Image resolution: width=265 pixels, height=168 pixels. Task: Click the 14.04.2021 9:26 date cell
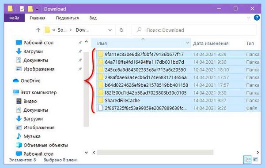coord(210,108)
